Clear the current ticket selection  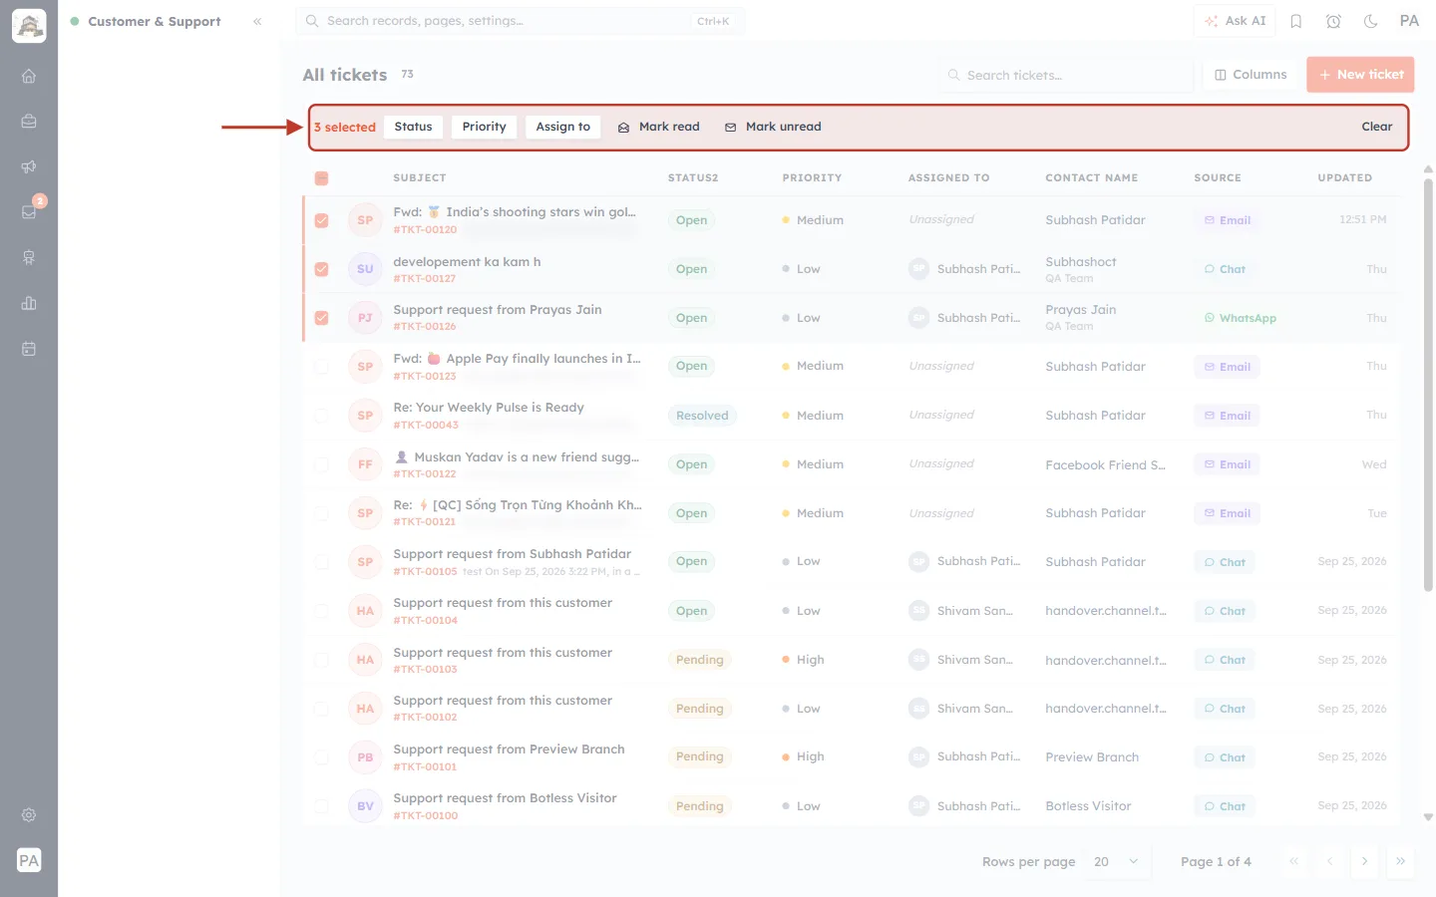point(1377,127)
